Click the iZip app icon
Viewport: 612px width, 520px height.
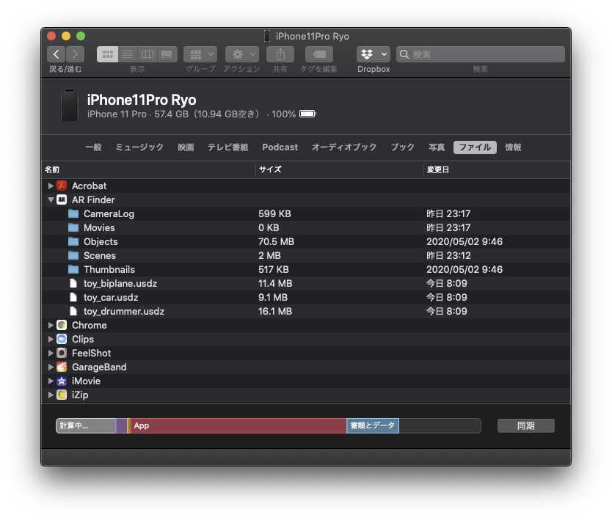tap(62, 395)
